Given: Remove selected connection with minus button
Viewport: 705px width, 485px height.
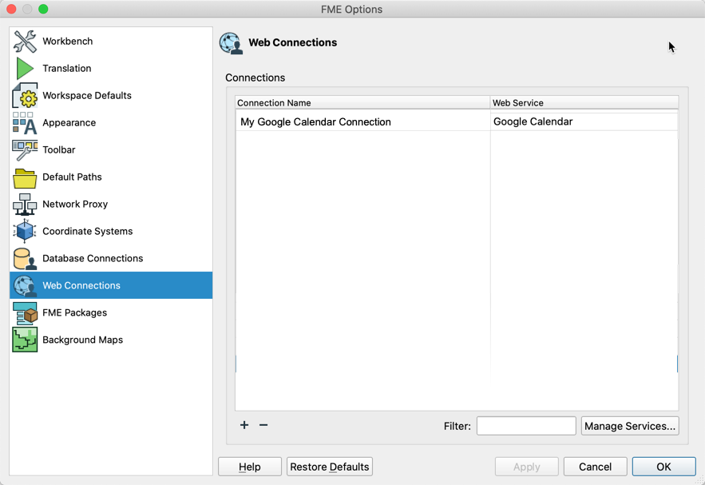Looking at the screenshot, I should point(263,425).
